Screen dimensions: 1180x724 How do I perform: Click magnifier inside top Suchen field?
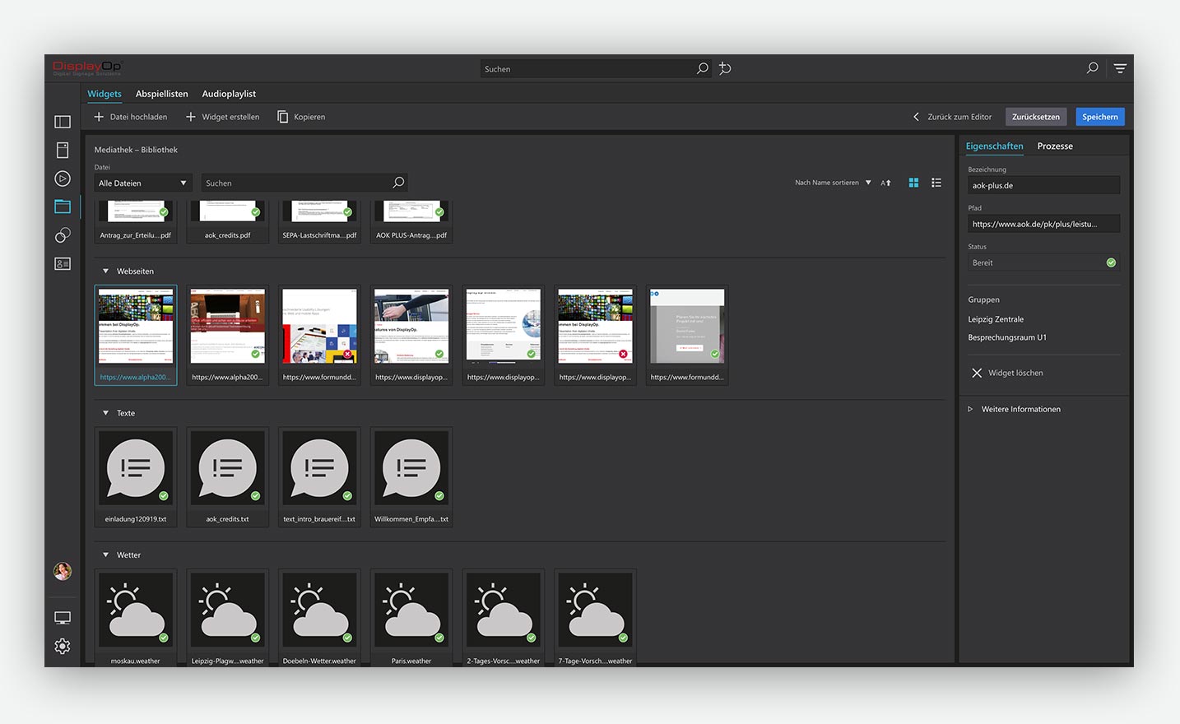[x=702, y=69]
